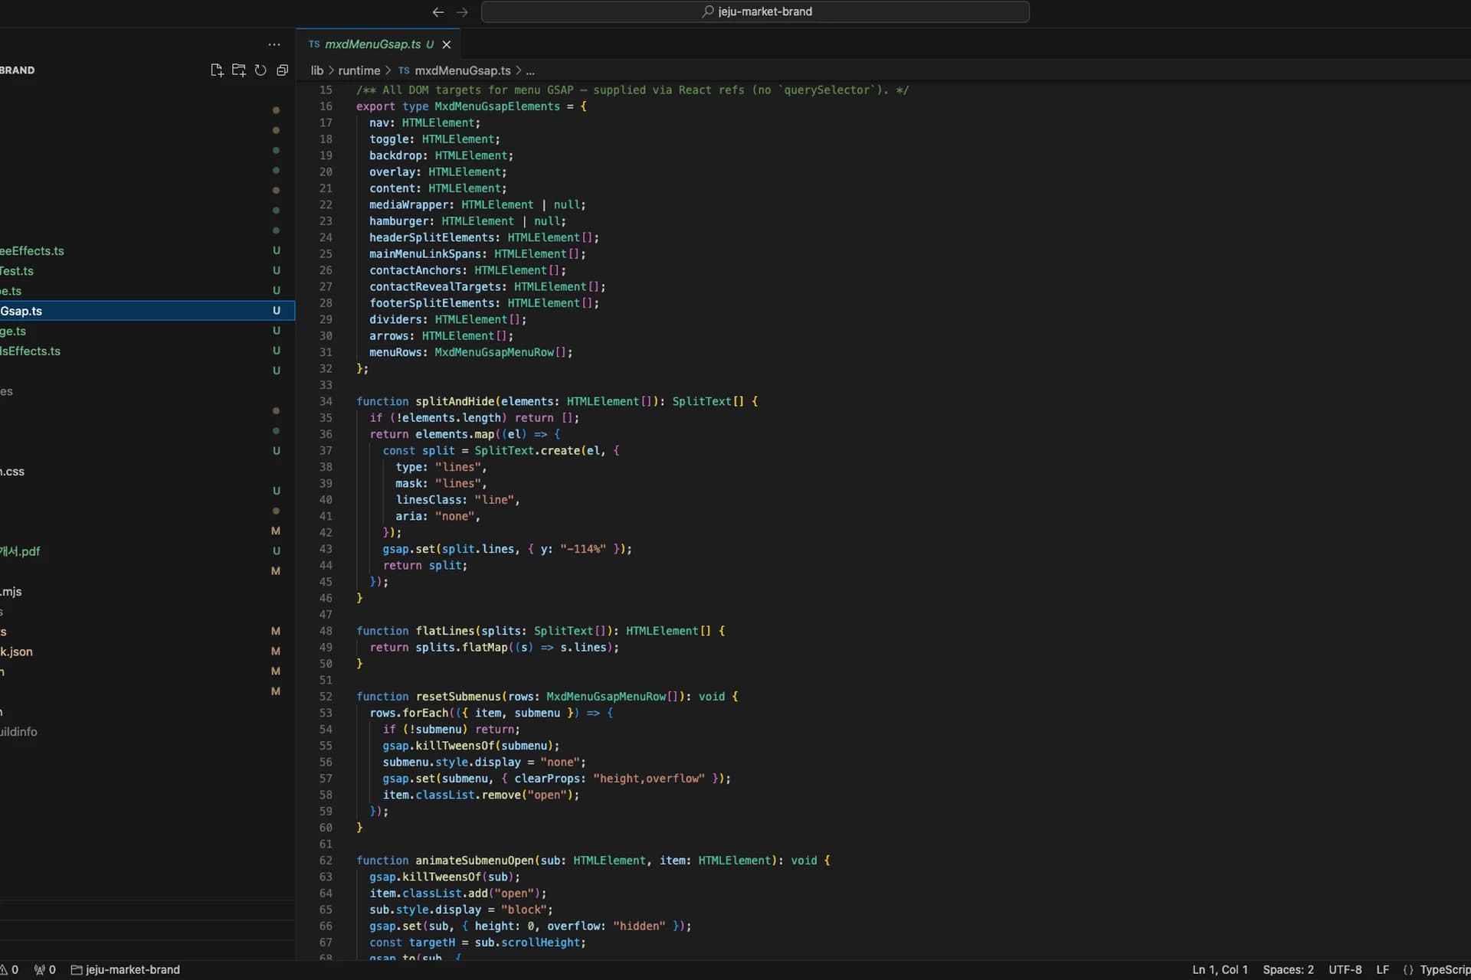Viewport: 1471px width, 980px height.
Task: Open the file ending in uildinfo
Action: click(x=147, y=732)
